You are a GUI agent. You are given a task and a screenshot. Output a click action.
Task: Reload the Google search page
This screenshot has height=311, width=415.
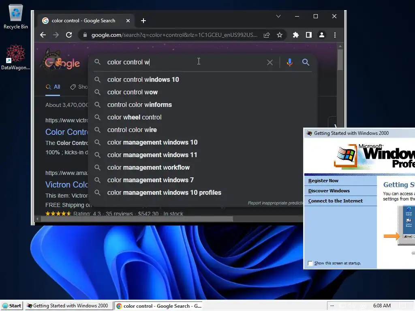[69, 35]
